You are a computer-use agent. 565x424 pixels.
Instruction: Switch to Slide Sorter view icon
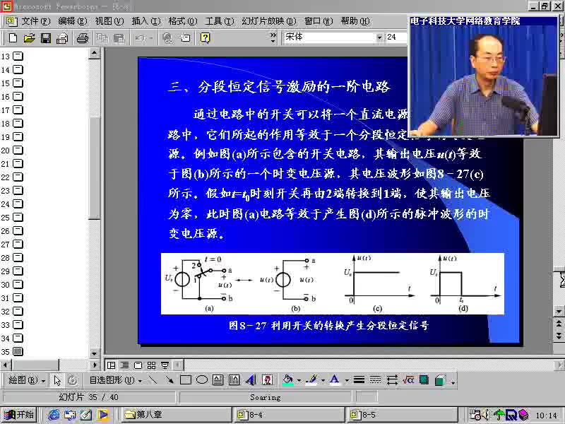point(151,365)
